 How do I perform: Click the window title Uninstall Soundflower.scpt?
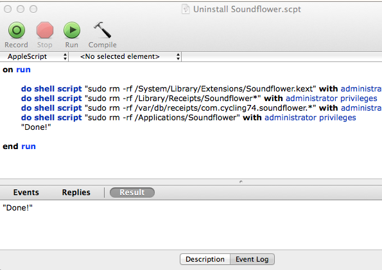point(247,9)
